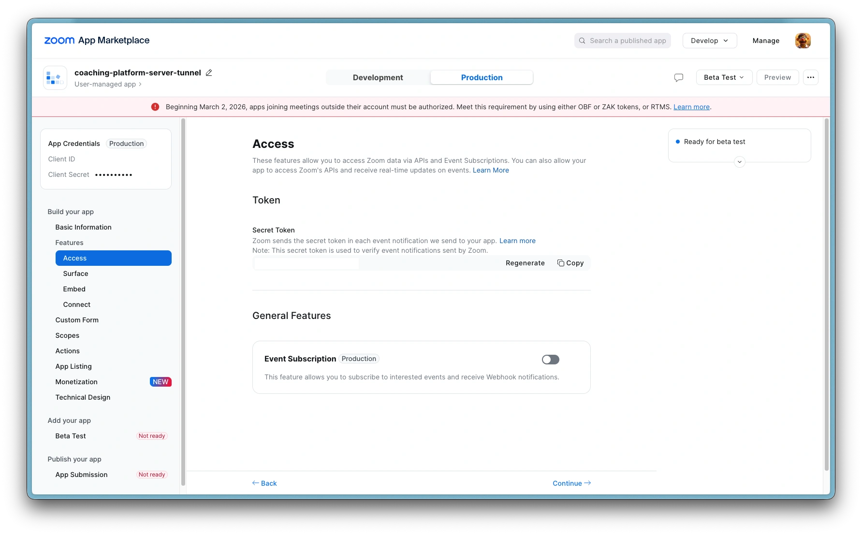The width and height of the screenshot is (862, 535).
Task: Click the coaching-platform app icon
Action: tap(55, 78)
